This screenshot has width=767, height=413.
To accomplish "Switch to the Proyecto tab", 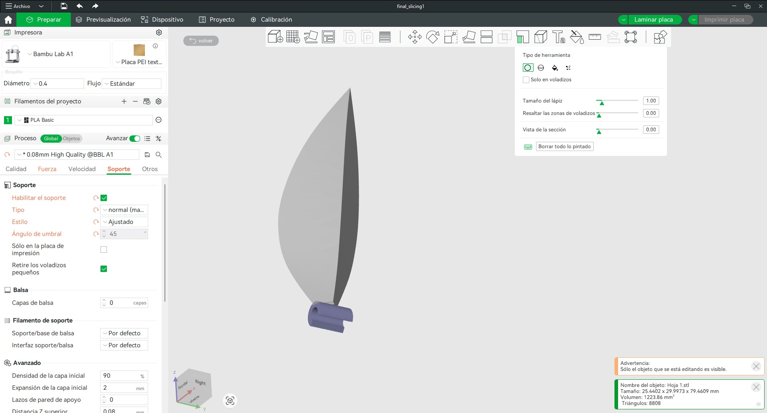I will 217,20.
